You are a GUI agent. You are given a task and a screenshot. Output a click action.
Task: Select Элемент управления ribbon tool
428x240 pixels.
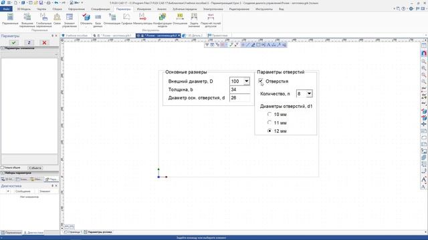point(70,20)
